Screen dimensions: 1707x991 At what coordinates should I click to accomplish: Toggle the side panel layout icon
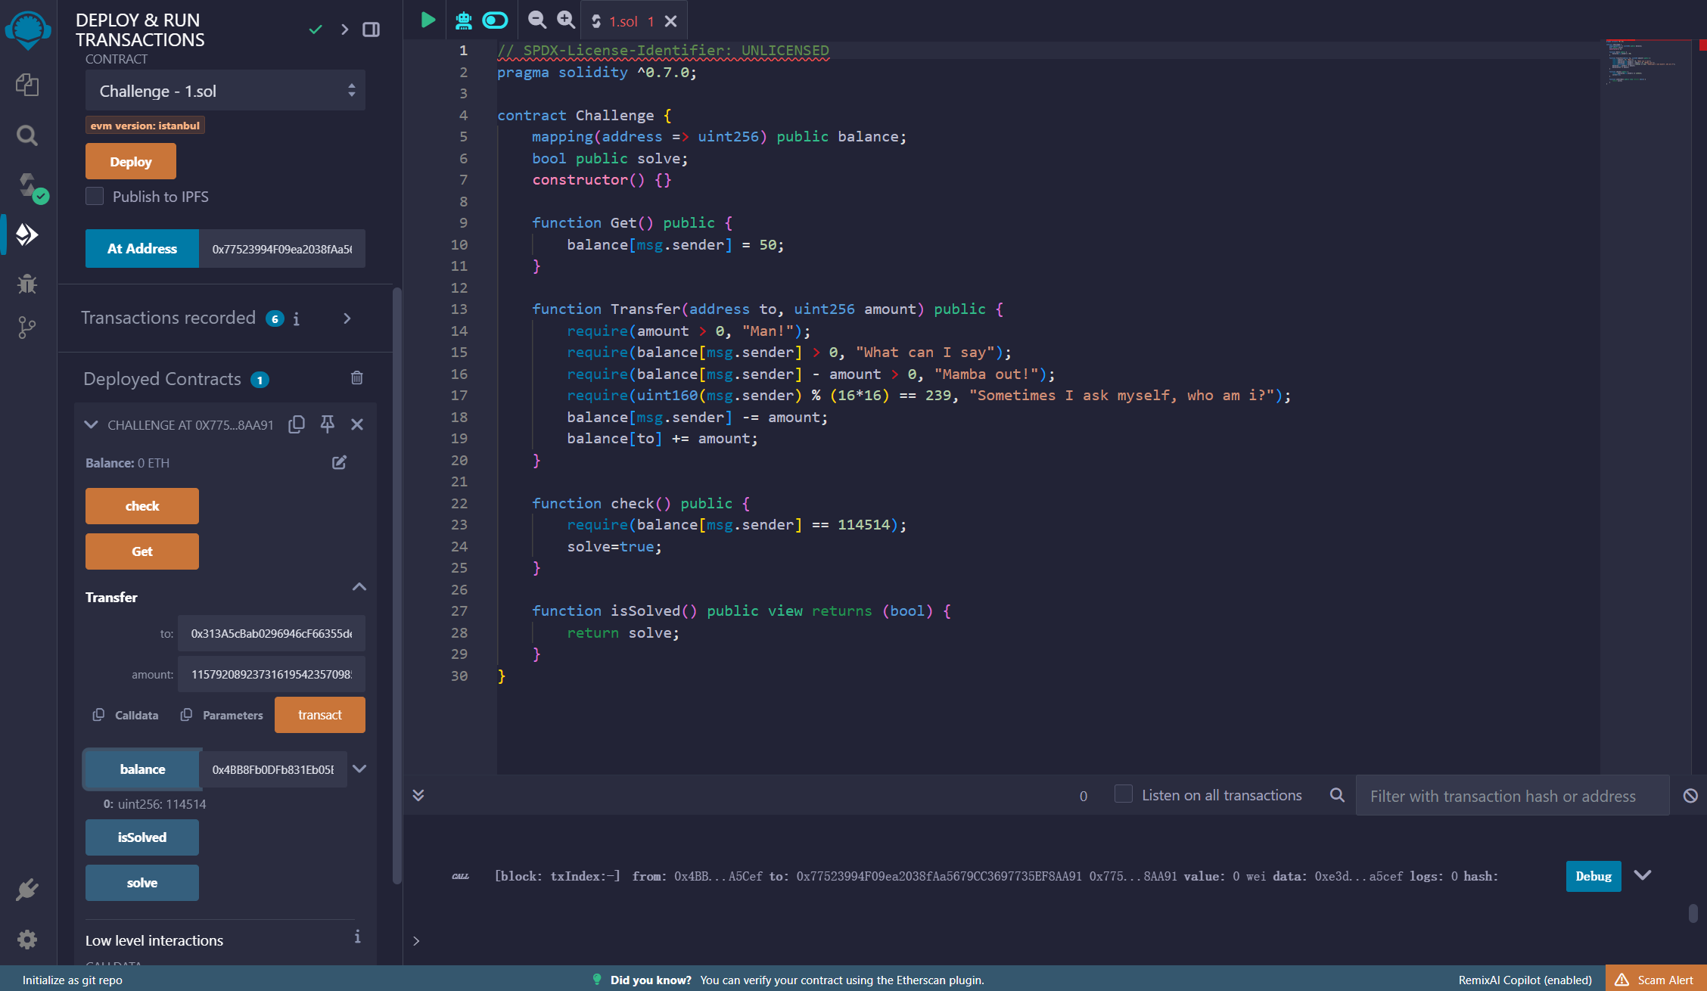point(371,30)
